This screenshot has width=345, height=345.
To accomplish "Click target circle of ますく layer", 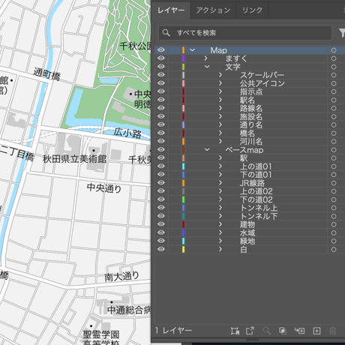I will (334, 58).
